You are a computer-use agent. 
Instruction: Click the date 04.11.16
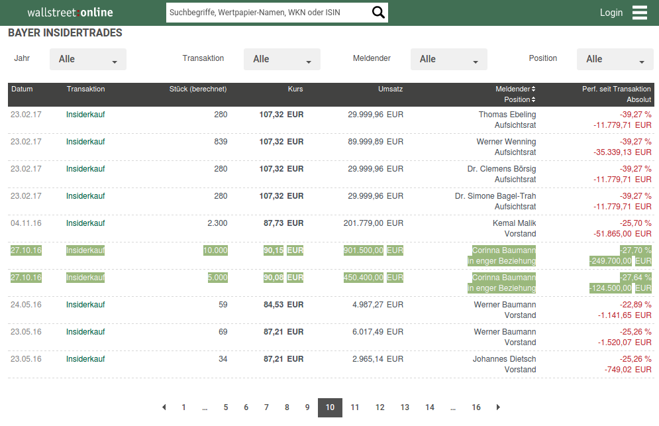click(x=26, y=223)
